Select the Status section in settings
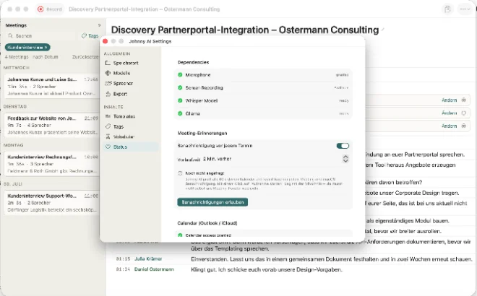The image size is (477, 296). (x=131, y=147)
